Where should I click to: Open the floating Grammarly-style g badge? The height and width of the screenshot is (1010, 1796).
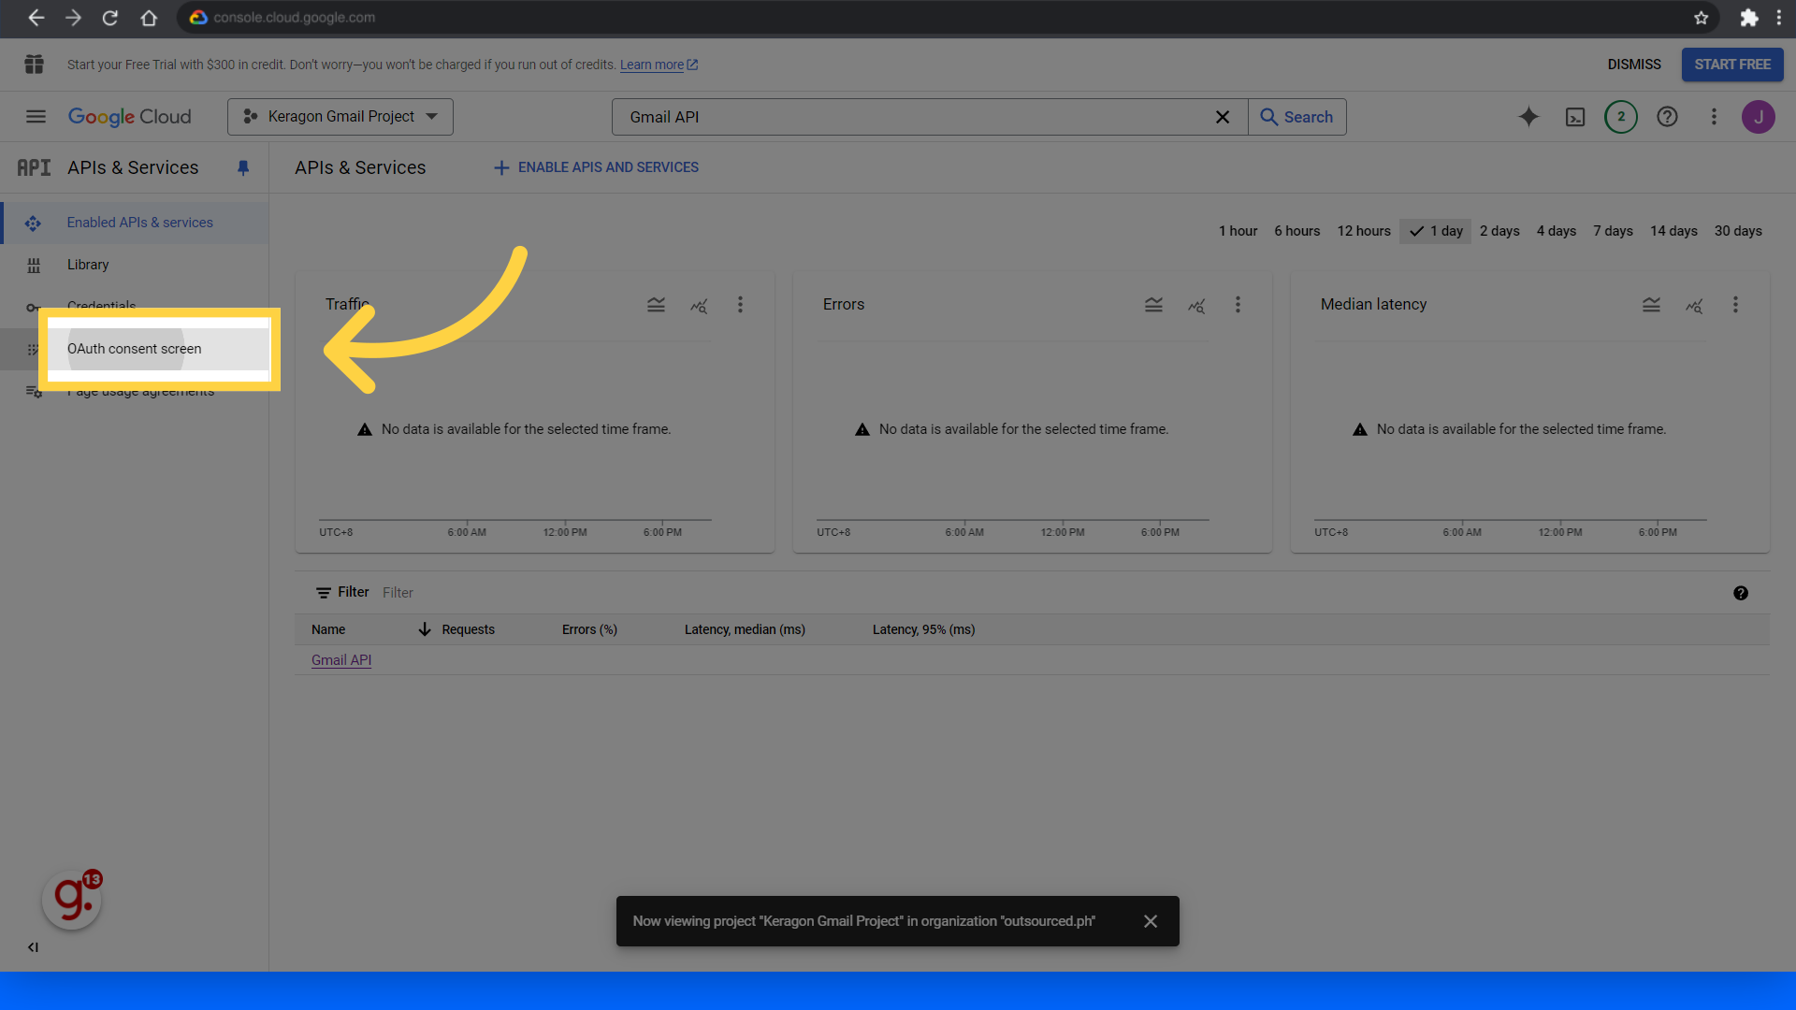click(x=72, y=900)
